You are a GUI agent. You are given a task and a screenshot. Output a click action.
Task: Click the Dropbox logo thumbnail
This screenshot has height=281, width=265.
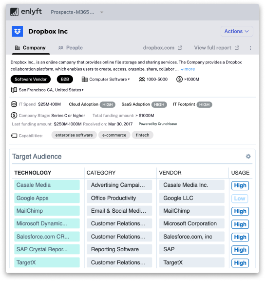18,31
